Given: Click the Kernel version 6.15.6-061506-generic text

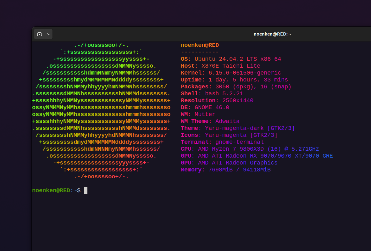Looking at the screenshot, I should 245,73.
